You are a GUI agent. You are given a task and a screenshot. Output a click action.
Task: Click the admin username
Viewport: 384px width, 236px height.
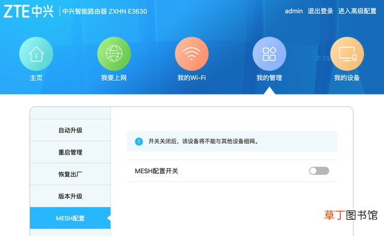coord(293,11)
